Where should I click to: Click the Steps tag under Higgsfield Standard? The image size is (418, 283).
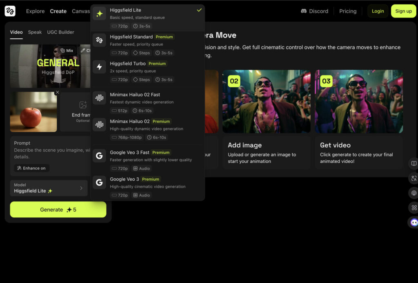click(142, 53)
